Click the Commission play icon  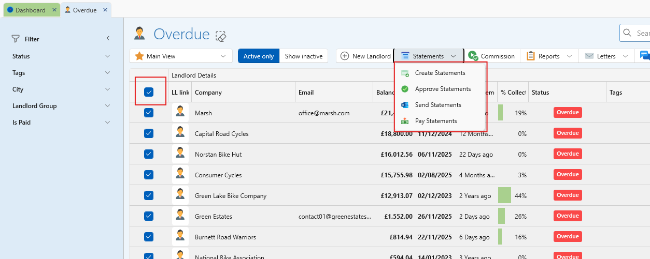(x=473, y=56)
